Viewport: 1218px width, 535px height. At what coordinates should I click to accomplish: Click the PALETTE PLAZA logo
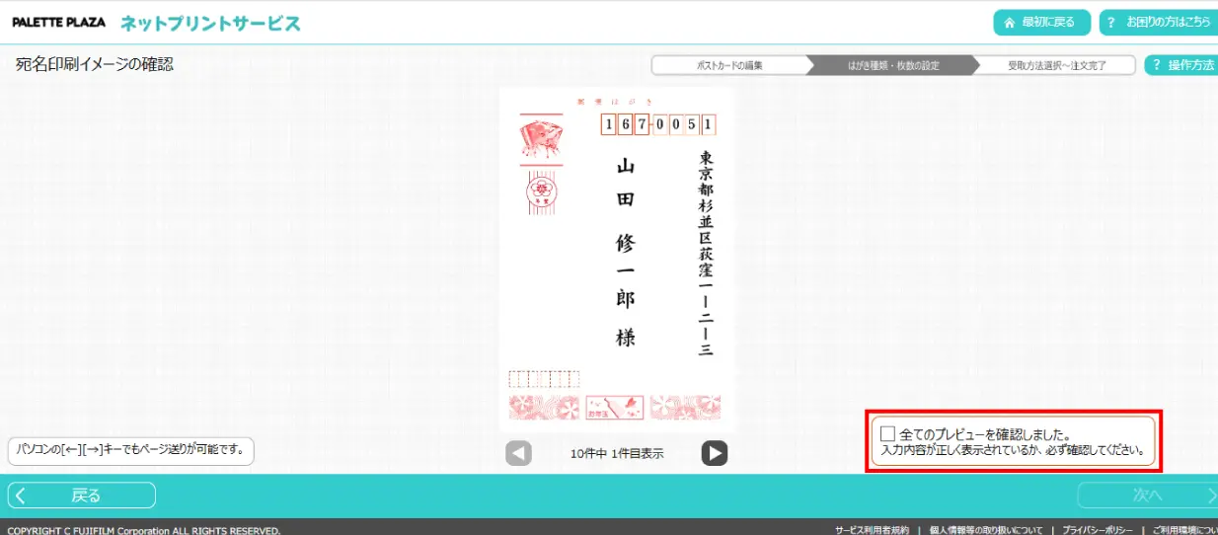tap(58, 23)
